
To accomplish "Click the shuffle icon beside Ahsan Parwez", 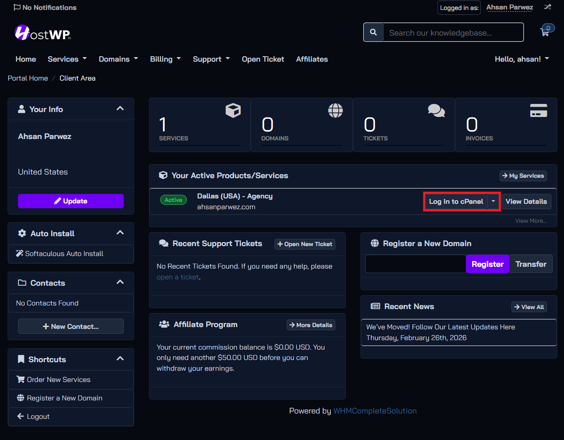I will point(547,7).
